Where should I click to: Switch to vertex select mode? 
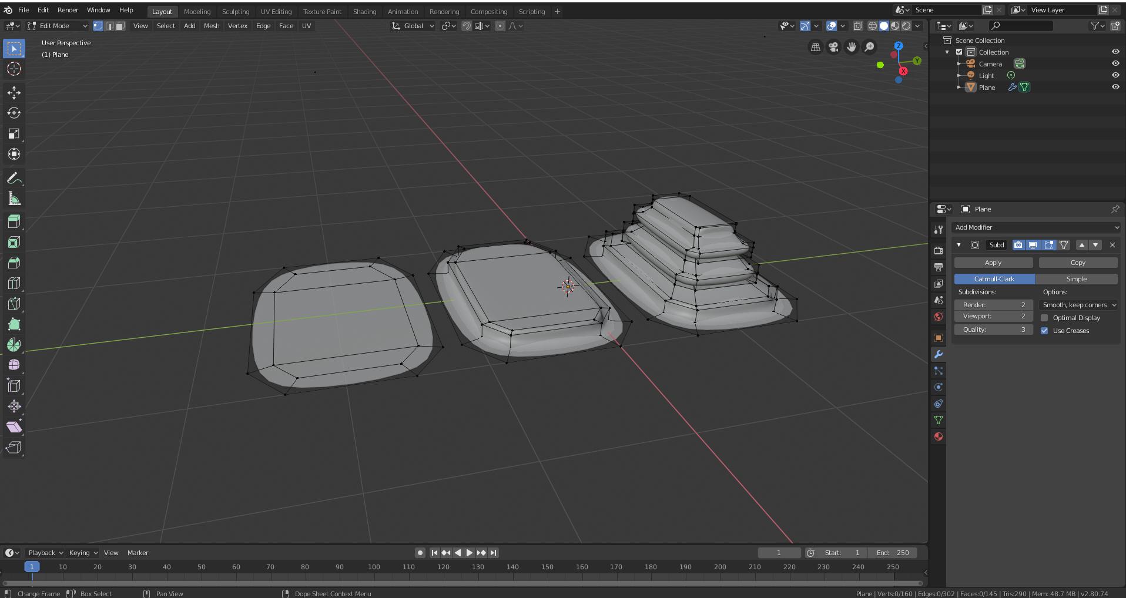[98, 26]
